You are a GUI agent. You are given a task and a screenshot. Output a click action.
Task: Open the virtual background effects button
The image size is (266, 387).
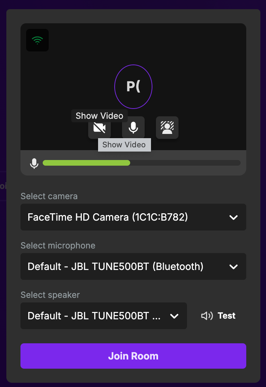coord(167,128)
